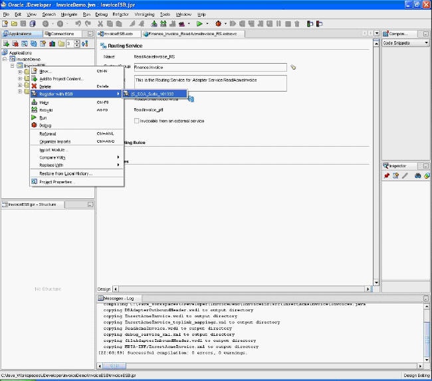This screenshot has height=381, width=432.
Task: Switch to the InvoiceESB.esb editor tab
Action: tap(118, 34)
